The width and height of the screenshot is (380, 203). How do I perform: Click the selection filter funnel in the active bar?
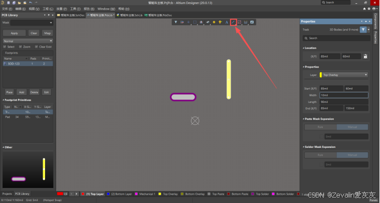[x=176, y=22]
